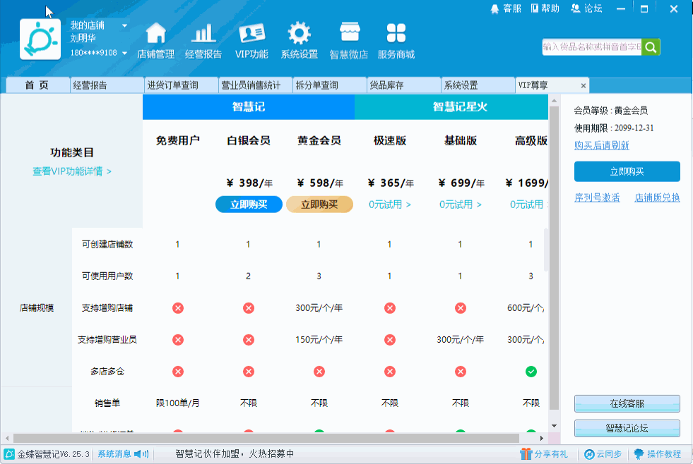Open 帮助 in the title bar

[545, 8]
